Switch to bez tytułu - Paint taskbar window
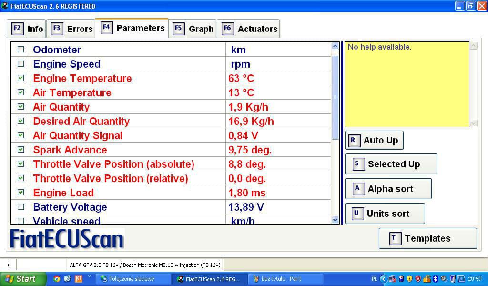This screenshot has width=488, height=286. 286,279
